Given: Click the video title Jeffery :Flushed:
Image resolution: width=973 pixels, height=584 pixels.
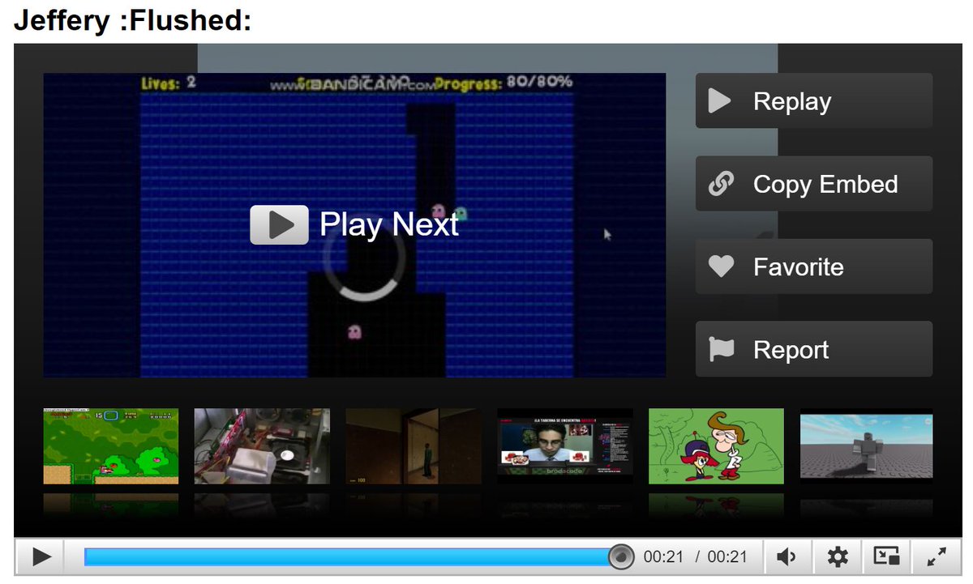Looking at the screenshot, I should click(x=133, y=21).
